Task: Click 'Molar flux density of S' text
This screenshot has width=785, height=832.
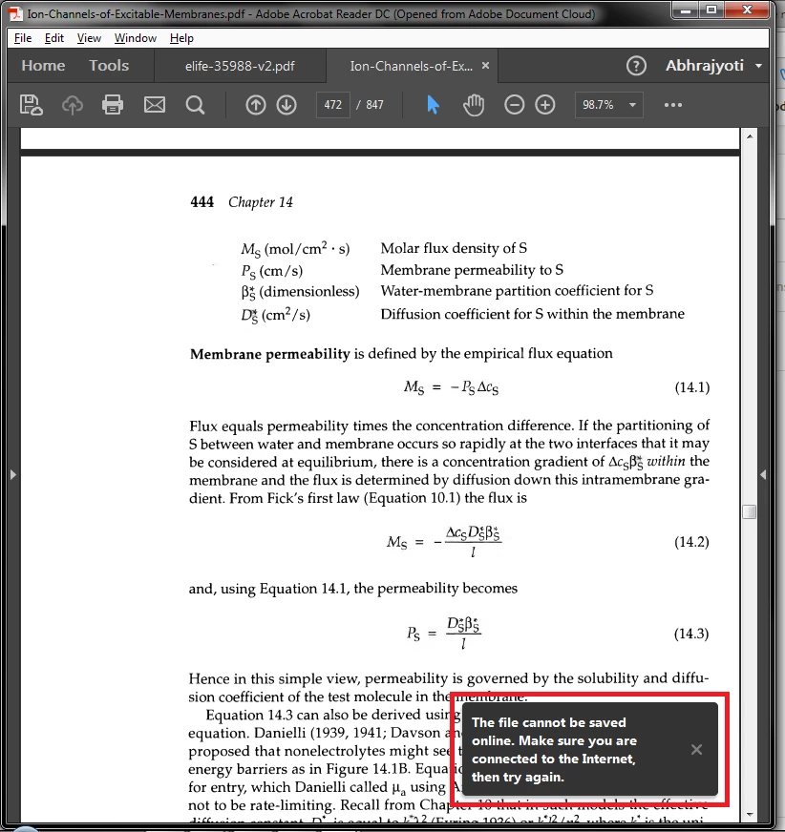Action: coord(454,248)
